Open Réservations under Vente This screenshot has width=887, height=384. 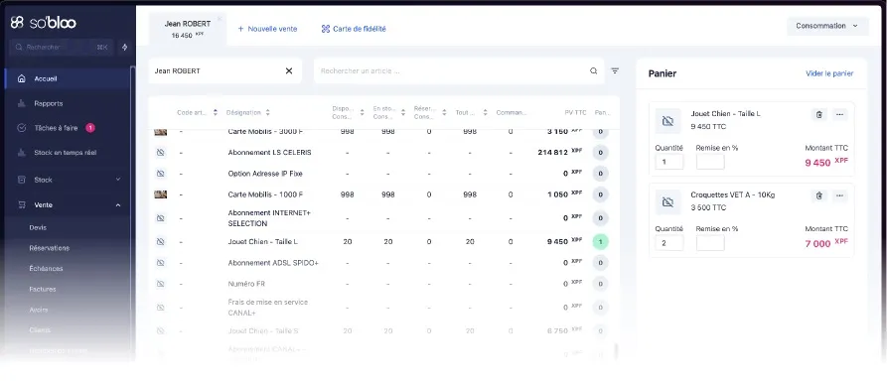pos(50,248)
